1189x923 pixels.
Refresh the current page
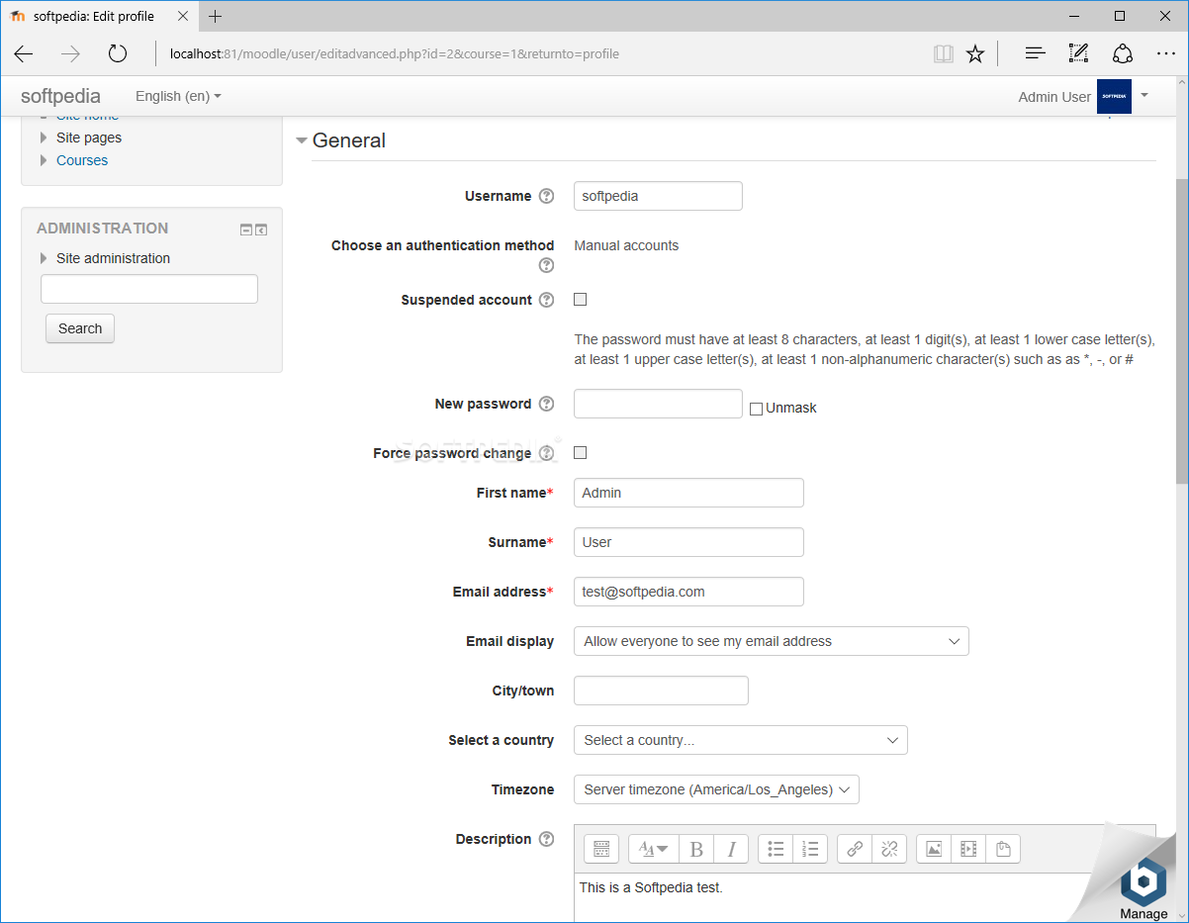pyautogui.click(x=118, y=53)
